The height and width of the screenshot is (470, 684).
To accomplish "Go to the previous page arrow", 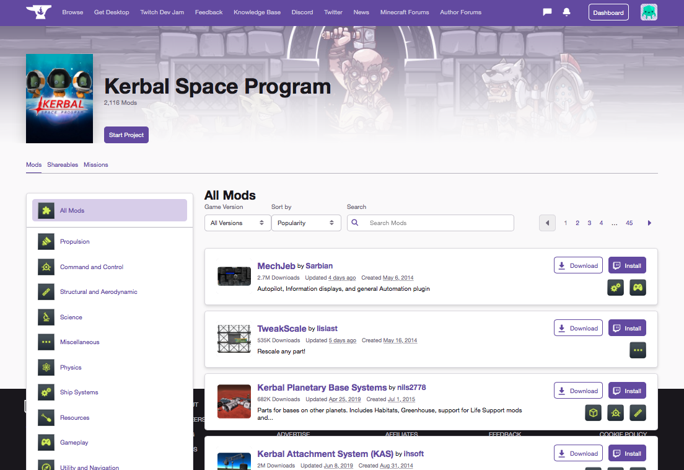I will 548,223.
